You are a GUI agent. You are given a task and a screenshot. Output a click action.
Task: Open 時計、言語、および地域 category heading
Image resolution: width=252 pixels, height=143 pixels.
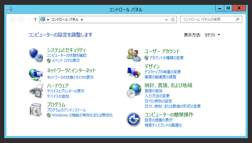click(168, 85)
